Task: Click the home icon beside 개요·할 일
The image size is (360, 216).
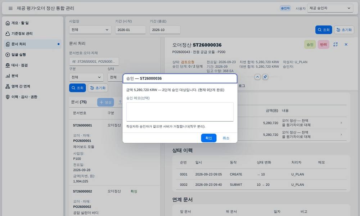Action: [8, 23]
